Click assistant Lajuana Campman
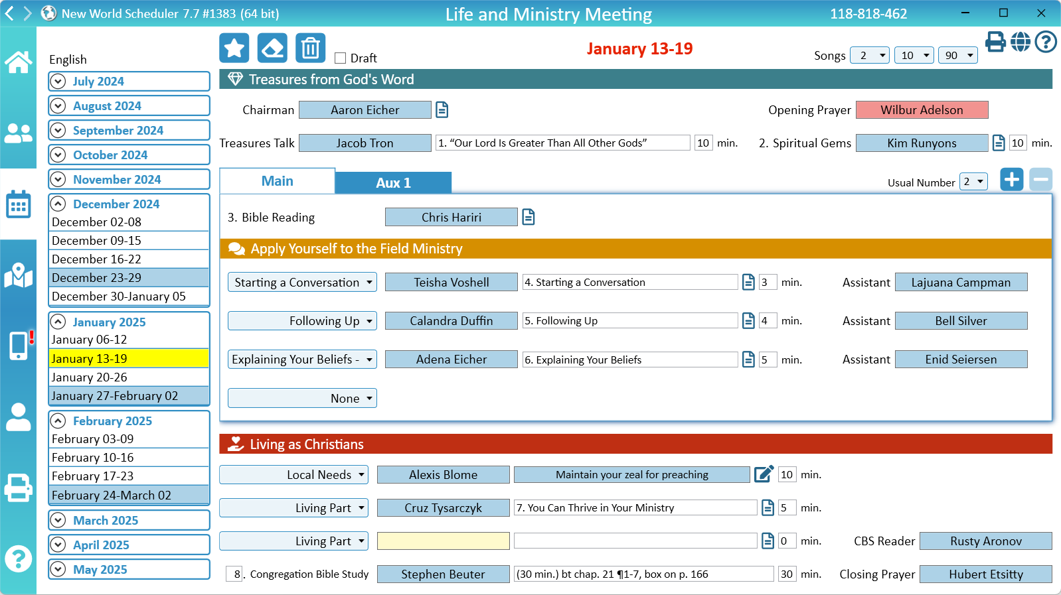Screen dimensions: 1061x595 tap(961, 282)
